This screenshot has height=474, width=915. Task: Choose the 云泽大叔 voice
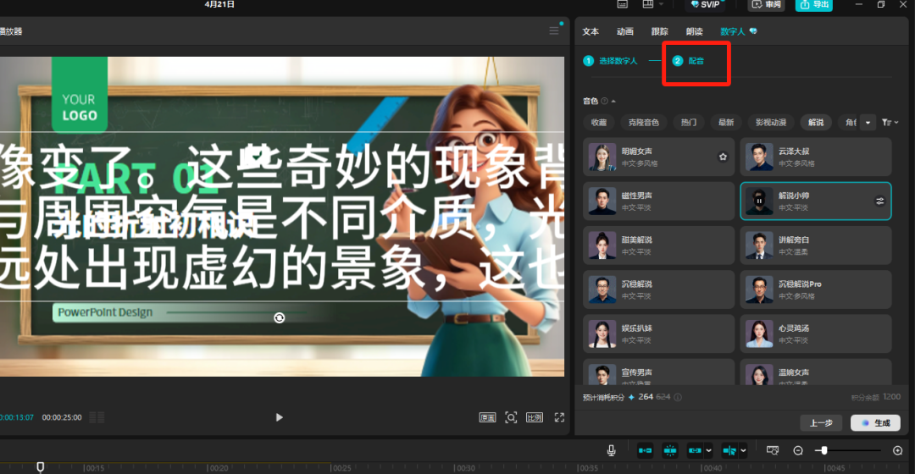point(816,157)
